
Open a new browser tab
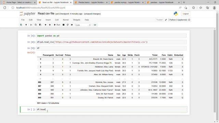coord(184,2)
